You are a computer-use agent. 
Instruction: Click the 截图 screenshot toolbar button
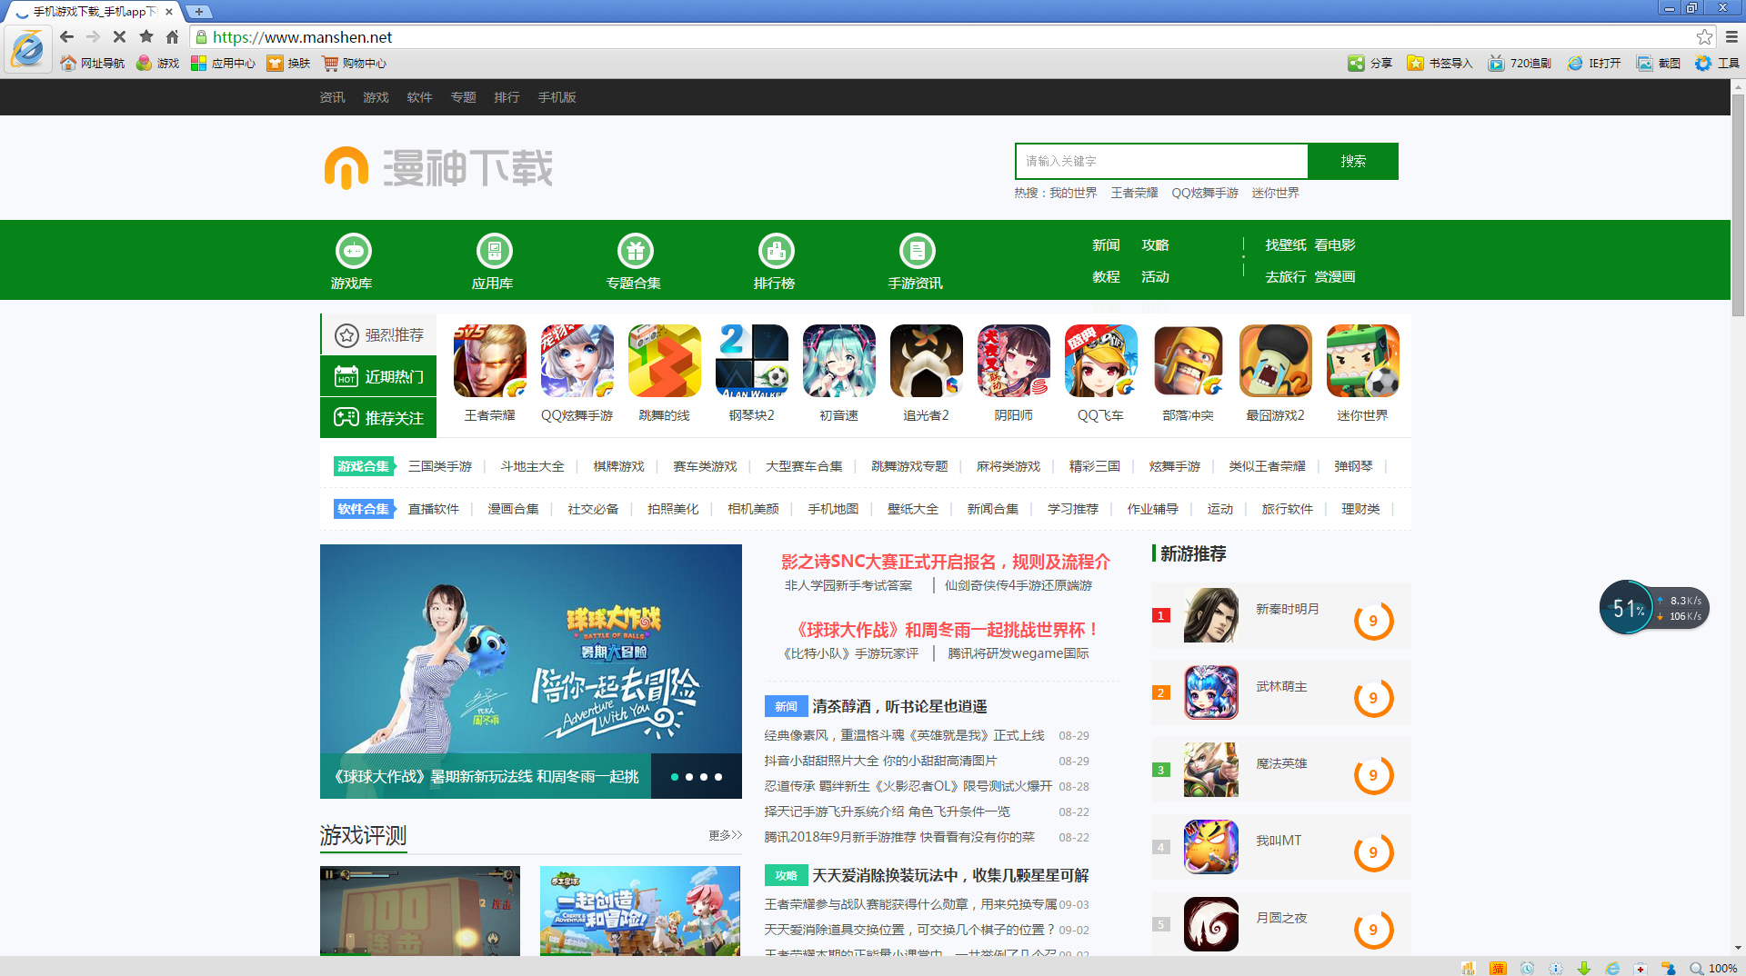point(1658,63)
